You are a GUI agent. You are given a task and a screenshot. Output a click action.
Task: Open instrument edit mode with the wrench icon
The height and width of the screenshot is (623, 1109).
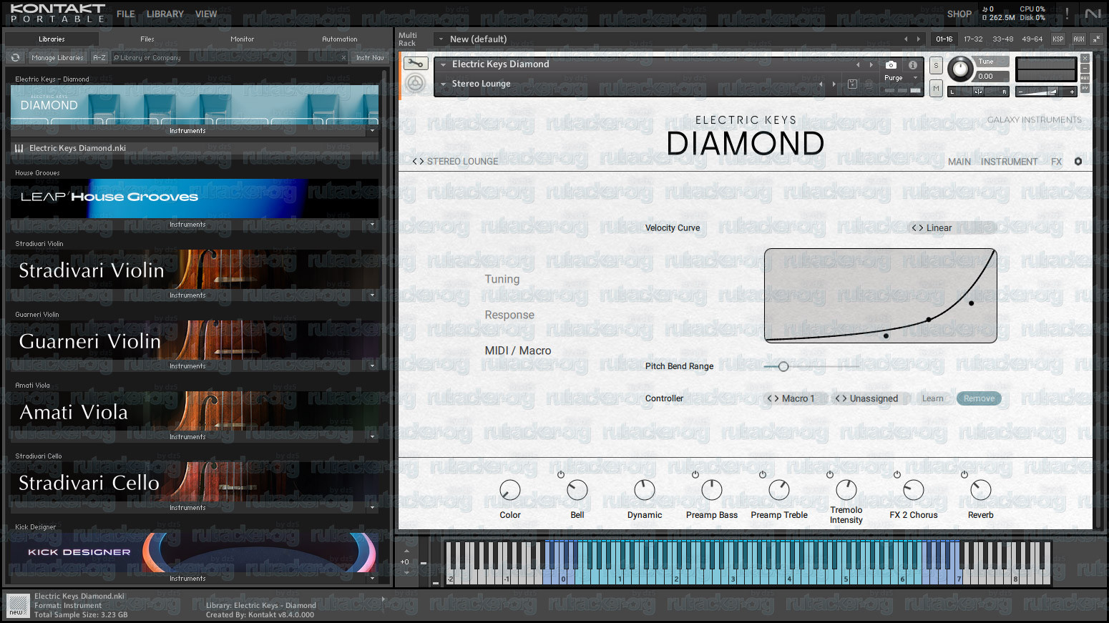(415, 64)
